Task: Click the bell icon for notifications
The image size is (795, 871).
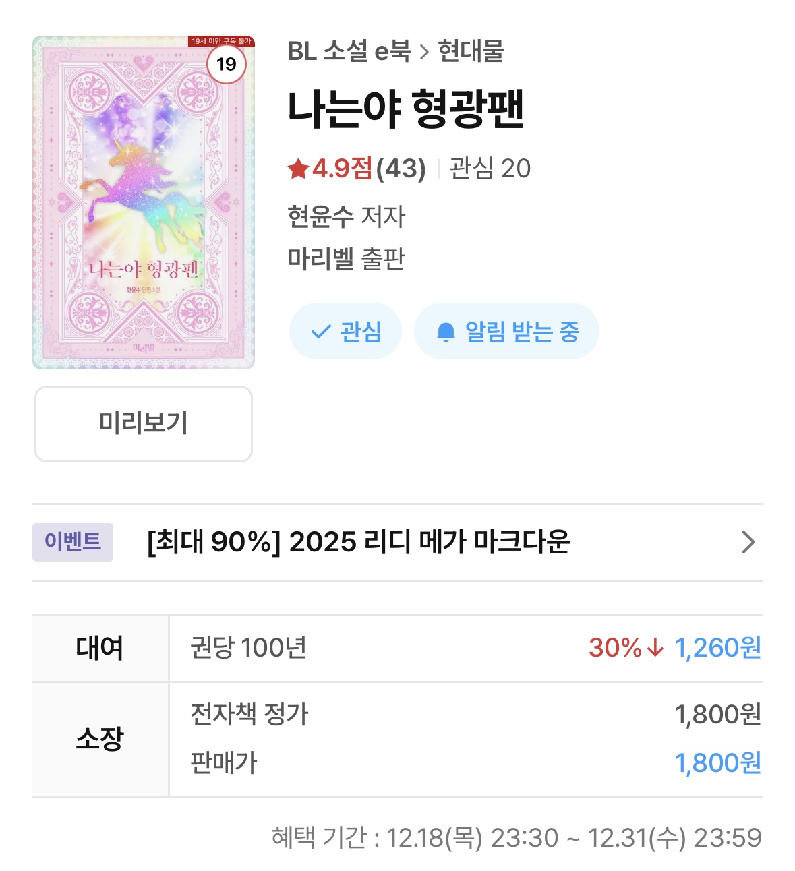Action: (446, 332)
